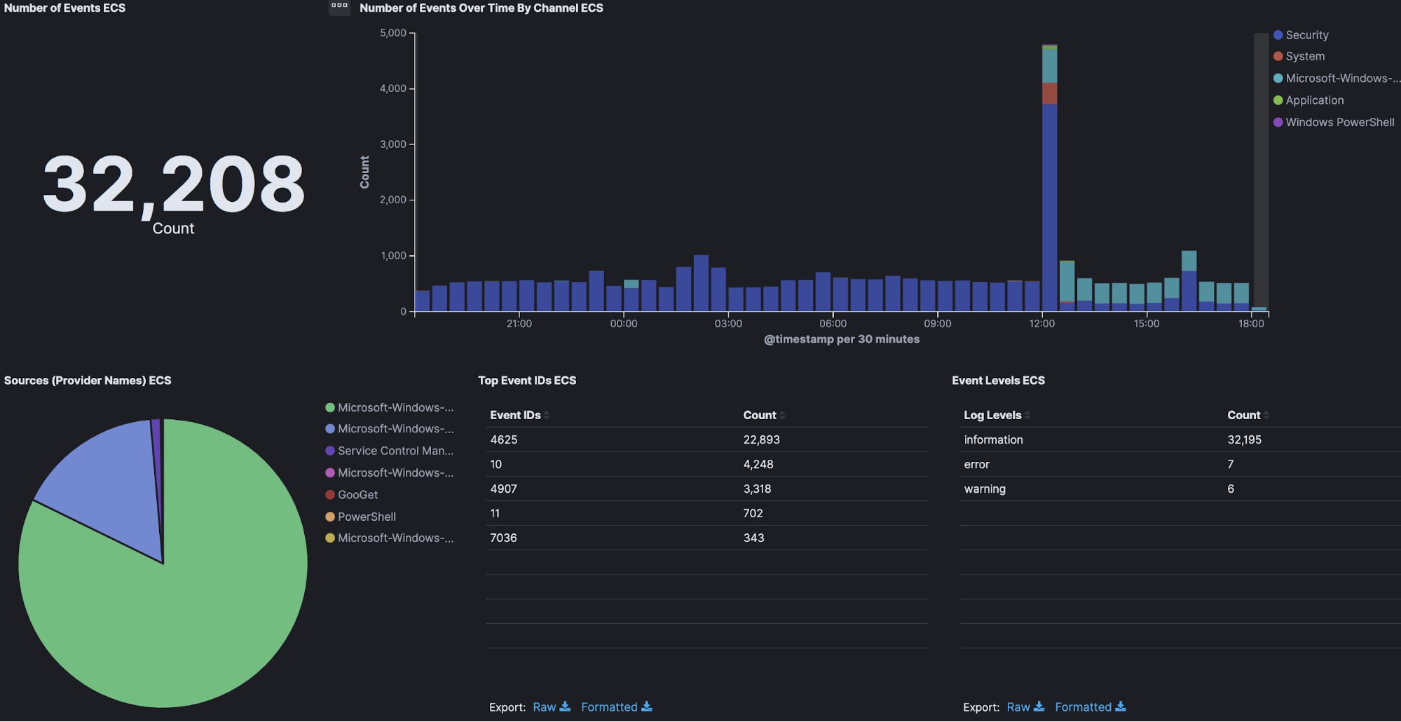Click the 32,195 count value

[1244, 440]
